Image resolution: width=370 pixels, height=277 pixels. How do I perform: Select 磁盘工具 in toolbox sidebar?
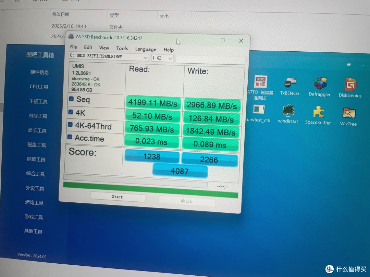[x=37, y=145]
